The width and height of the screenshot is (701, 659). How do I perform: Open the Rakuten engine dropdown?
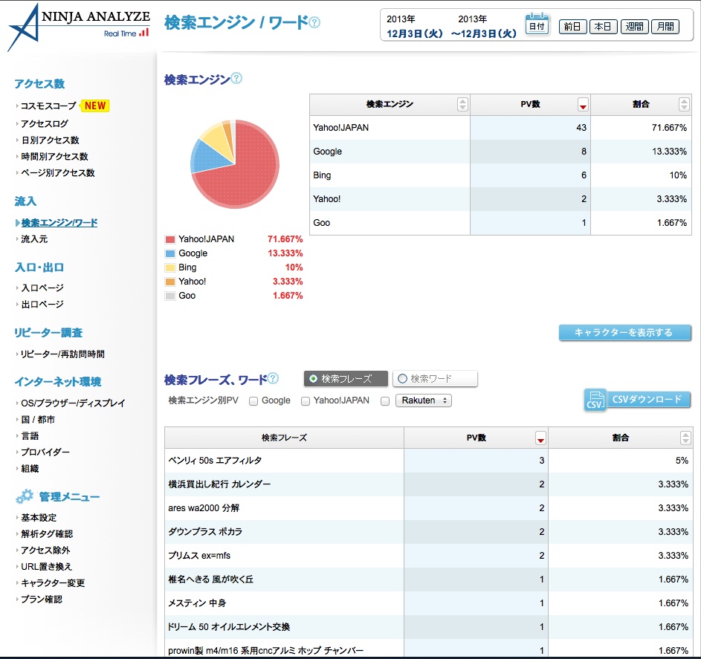(424, 400)
